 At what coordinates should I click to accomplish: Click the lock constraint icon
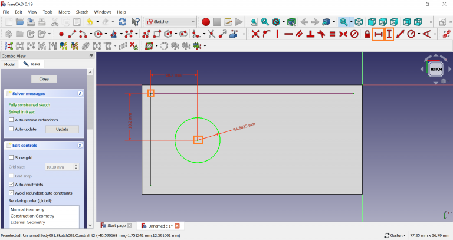pos(367,34)
